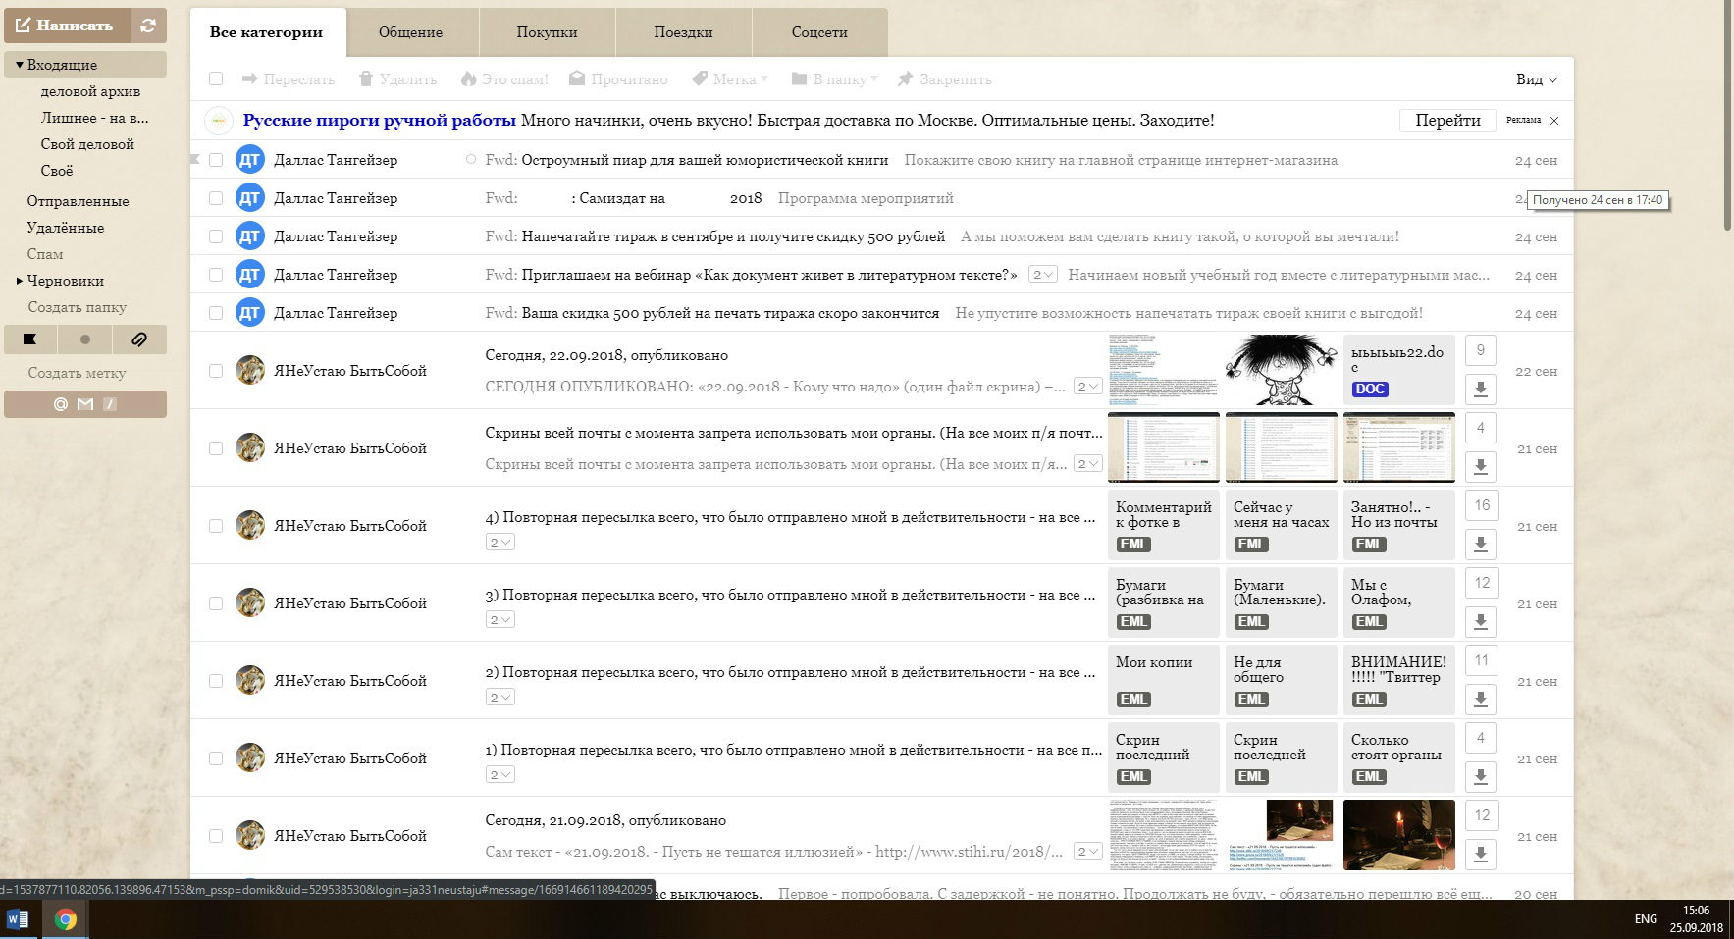
Task: Select the 'Напечатайте тираж в сентябре' checkbox
Action: click(x=216, y=236)
